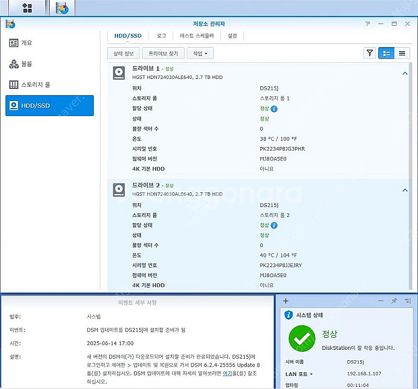Collapse the 드라이브 2 details

pos(404,190)
